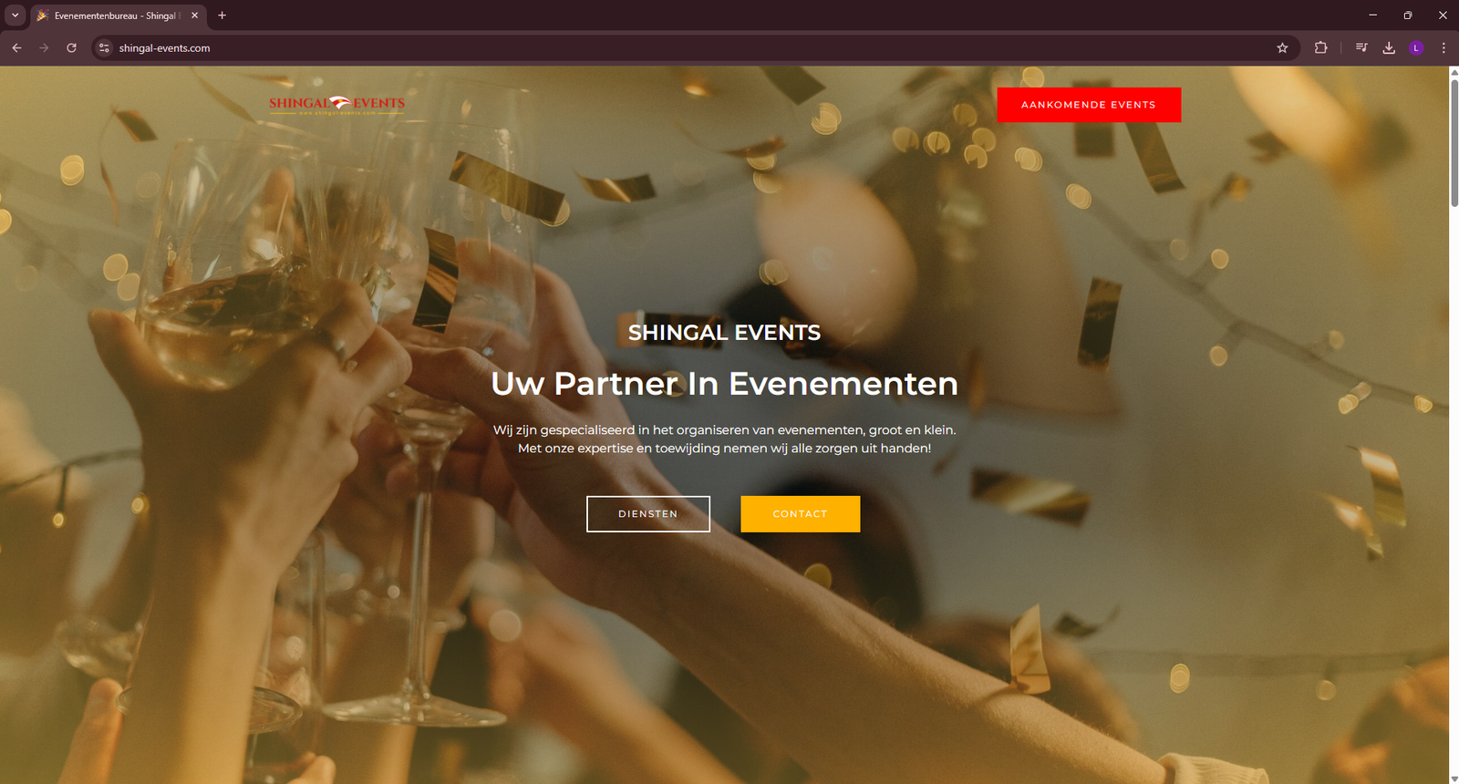1459x784 pixels.
Task: Open the Extensions puzzle icon
Action: [1320, 47]
